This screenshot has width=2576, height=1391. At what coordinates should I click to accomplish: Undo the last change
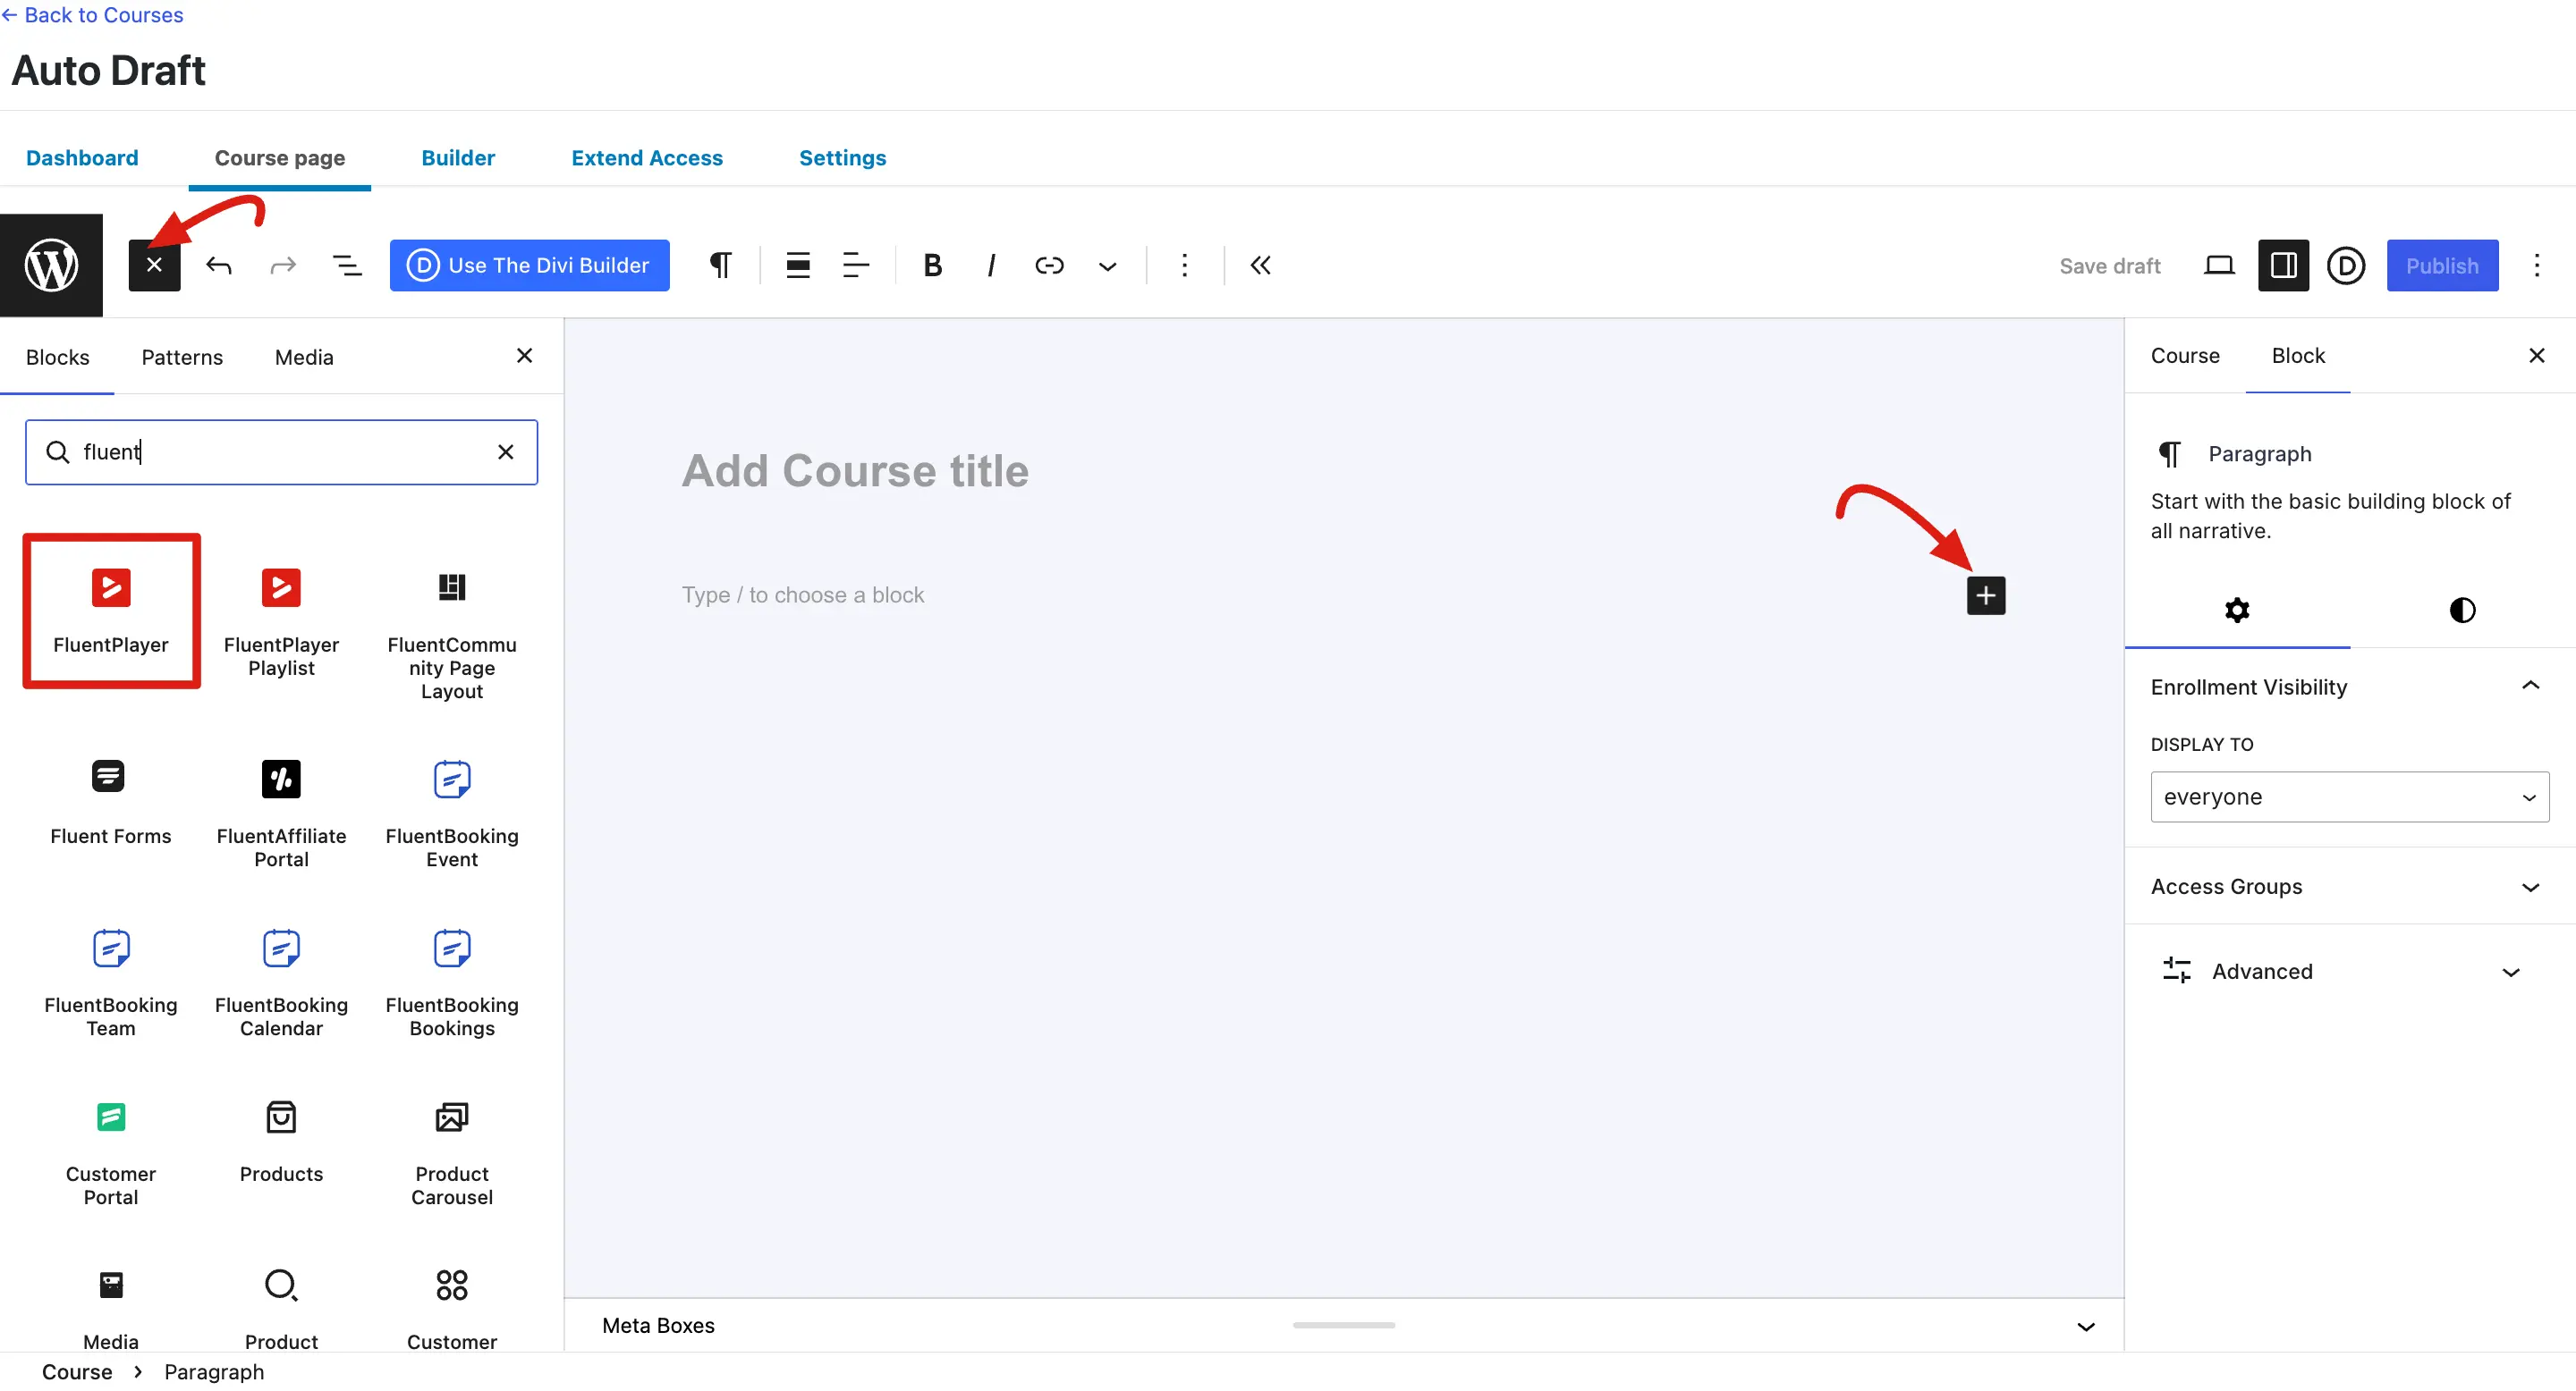(x=219, y=265)
